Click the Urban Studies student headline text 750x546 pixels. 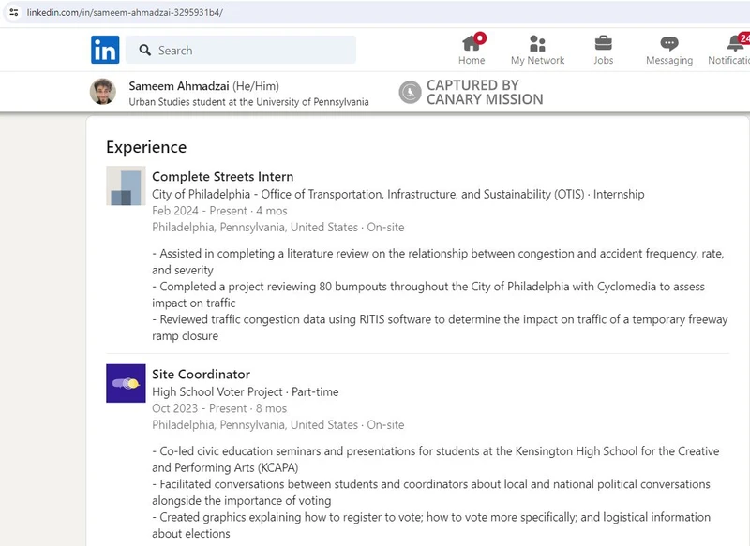[248, 101]
